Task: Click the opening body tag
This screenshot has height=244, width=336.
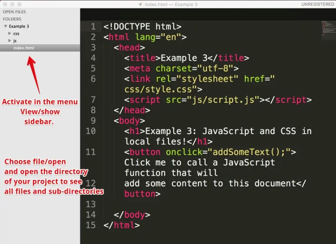Action: click(x=129, y=121)
